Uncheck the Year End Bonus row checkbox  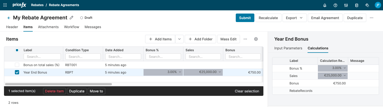point(17,72)
